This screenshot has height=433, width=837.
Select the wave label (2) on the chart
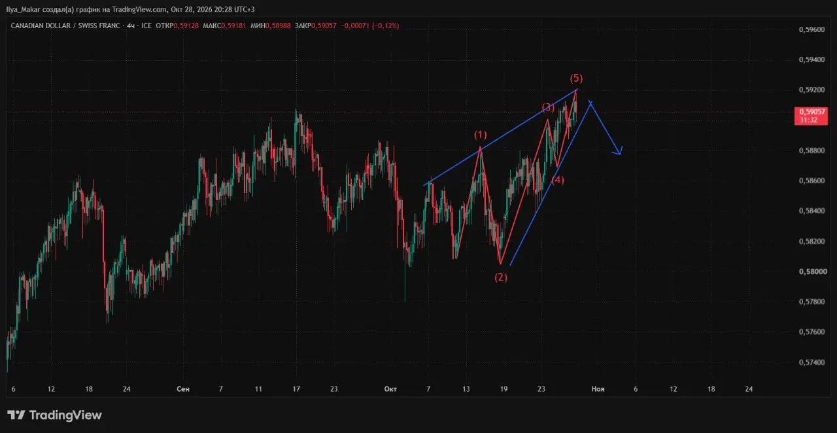click(x=500, y=277)
